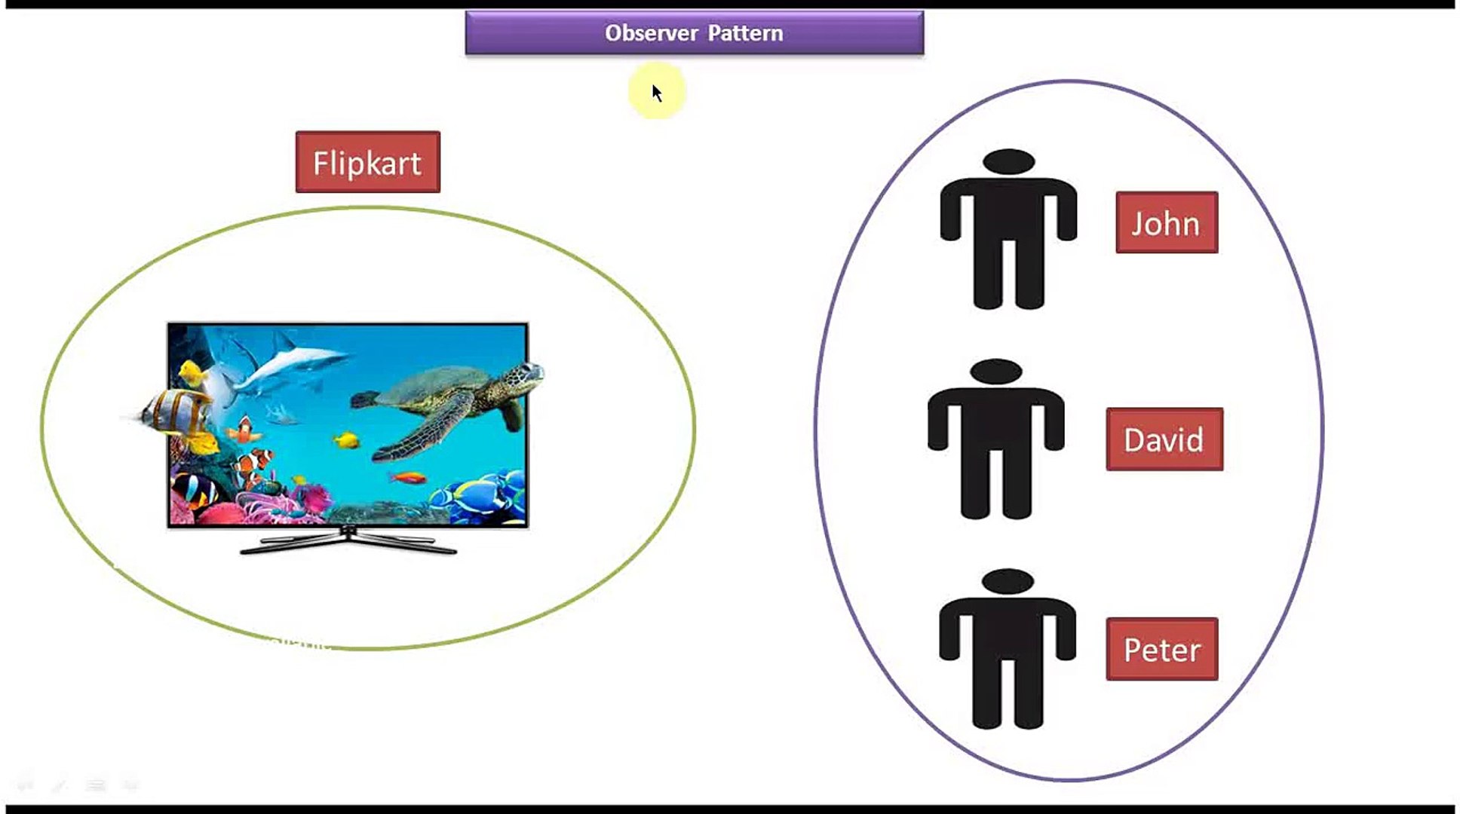Select the green oval subject boundary
Screen dimensions: 1460x814
click(x=364, y=422)
